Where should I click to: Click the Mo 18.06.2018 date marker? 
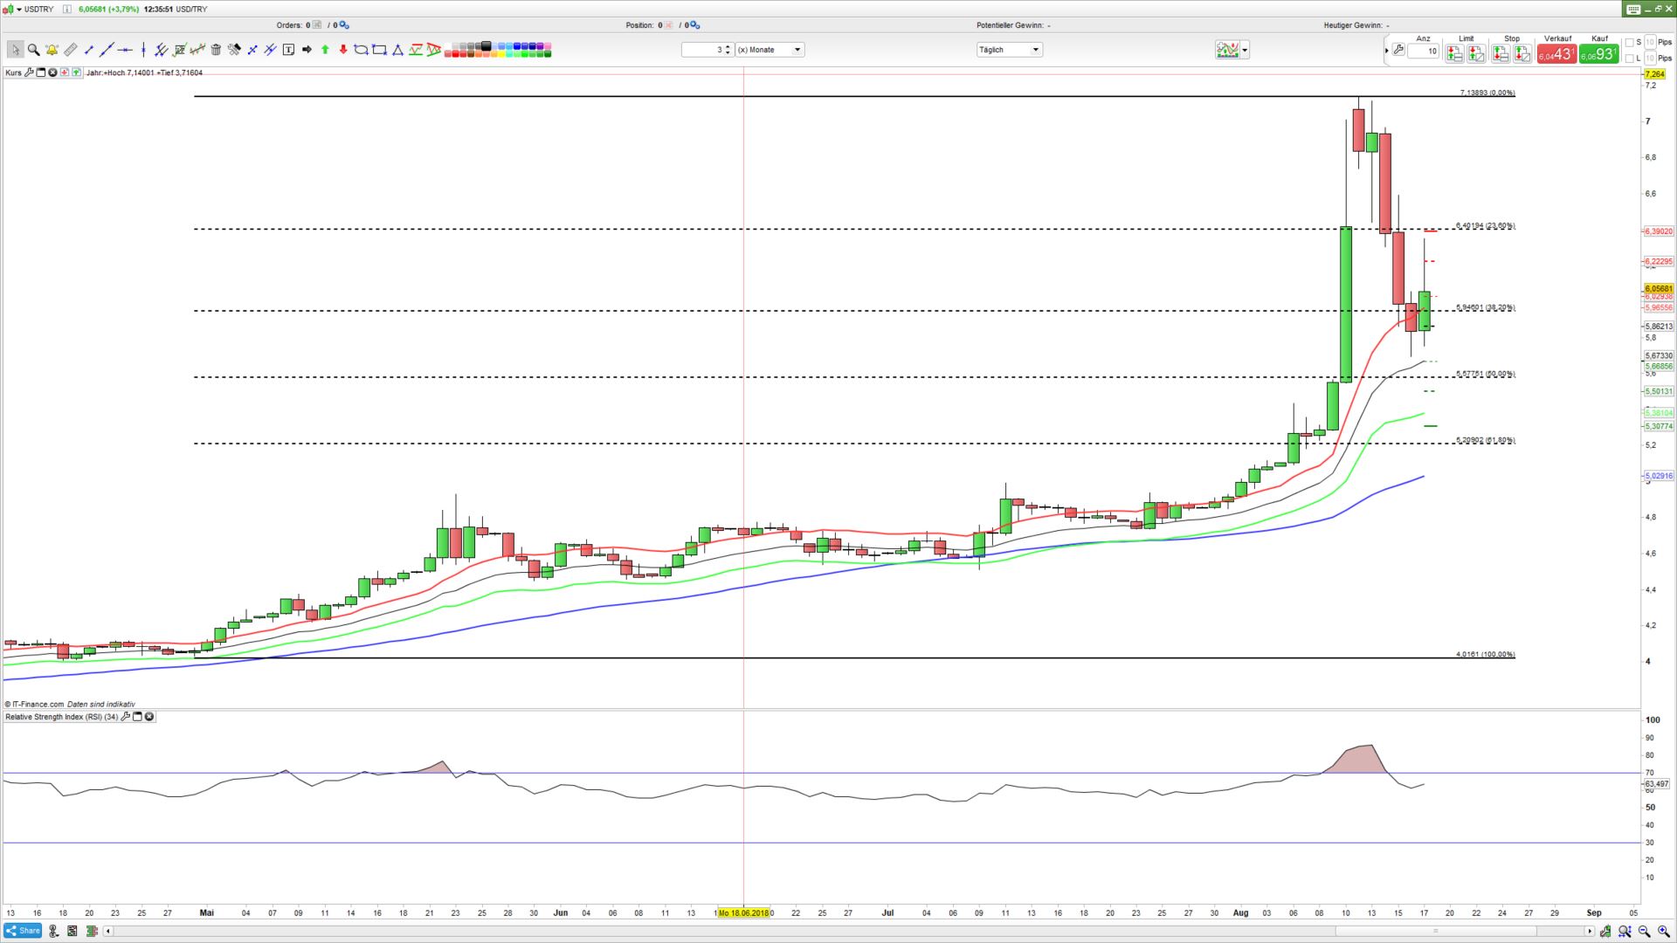pyautogui.click(x=744, y=912)
